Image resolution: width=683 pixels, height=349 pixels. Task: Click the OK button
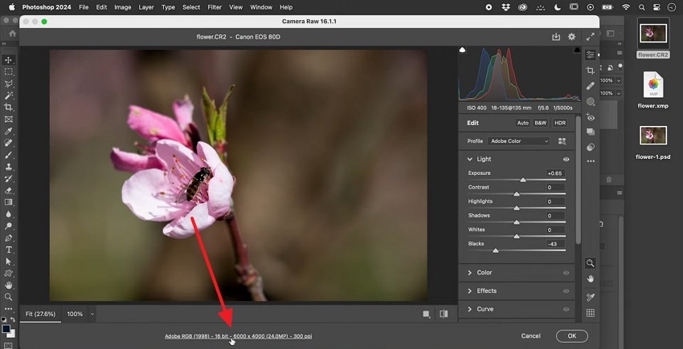click(571, 336)
